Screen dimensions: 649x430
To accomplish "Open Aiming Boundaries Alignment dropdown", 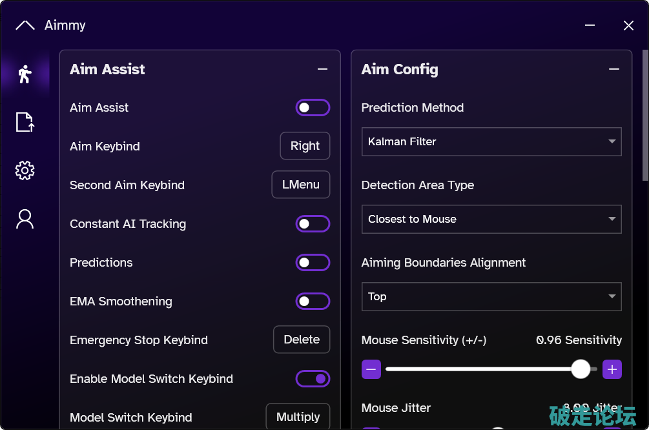I will pyautogui.click(x=491, y=296).
